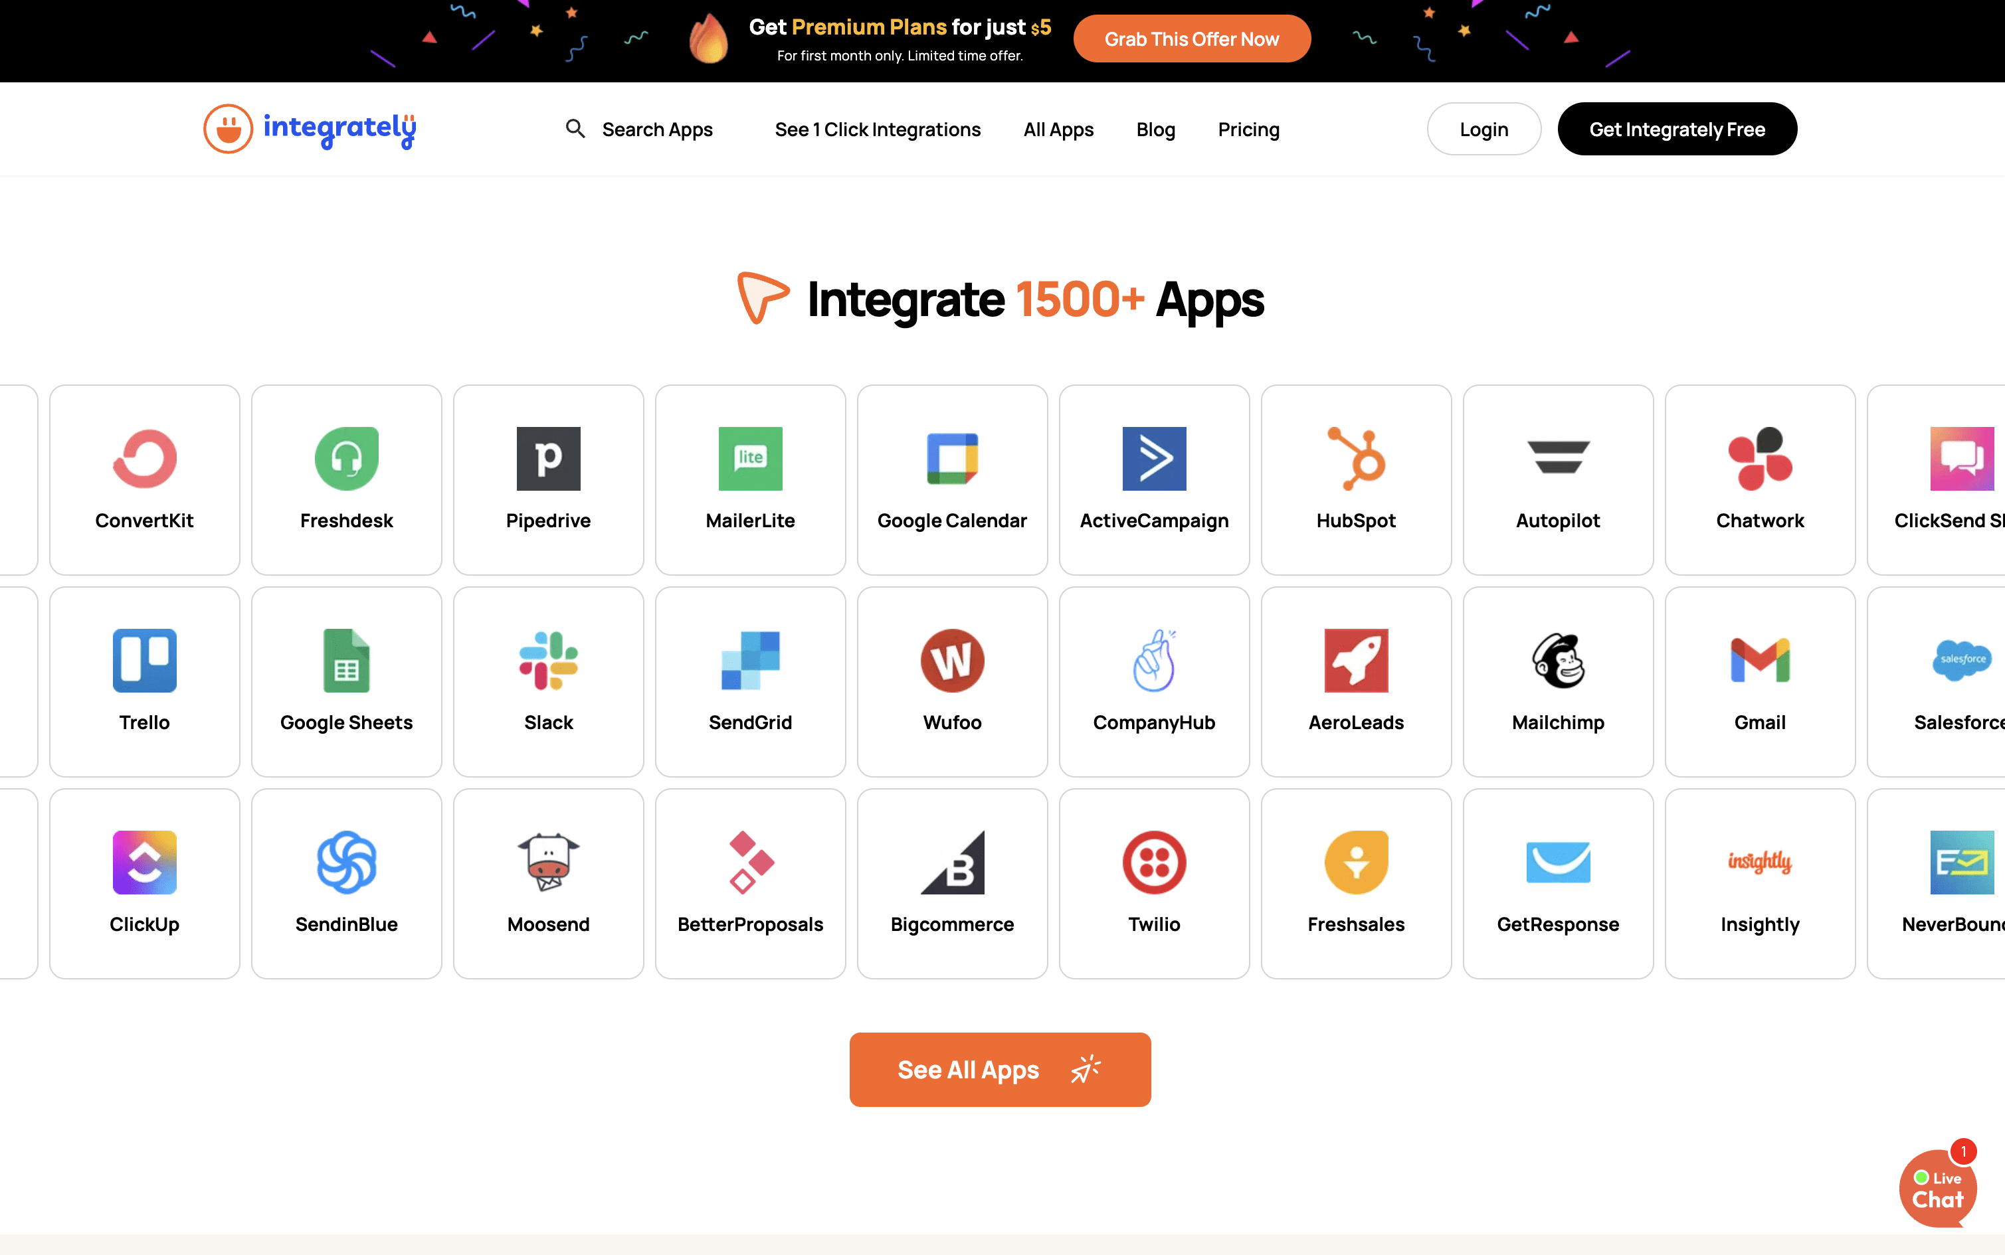
Task: Click the Google Sheets label
Action: [346, 722]
